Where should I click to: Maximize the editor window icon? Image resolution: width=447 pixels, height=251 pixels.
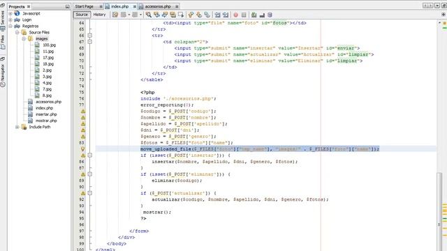[444, 6]
